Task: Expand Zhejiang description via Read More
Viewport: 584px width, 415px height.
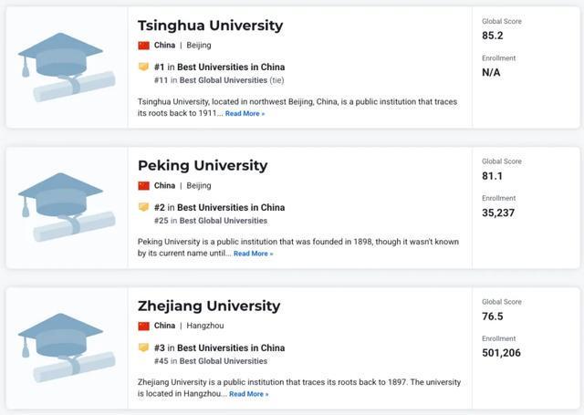Action: [x=248, y=394]
